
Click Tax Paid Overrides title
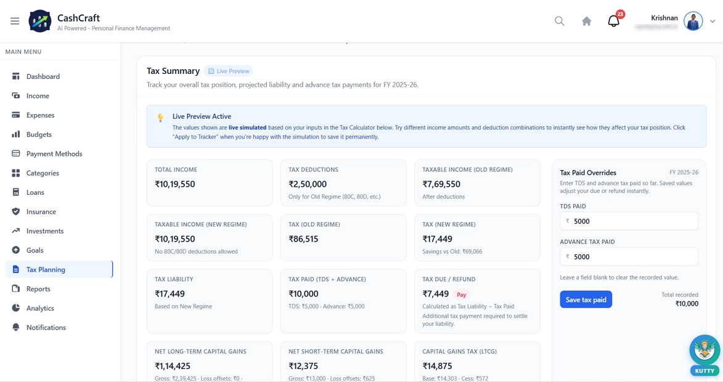coord(588,173)
